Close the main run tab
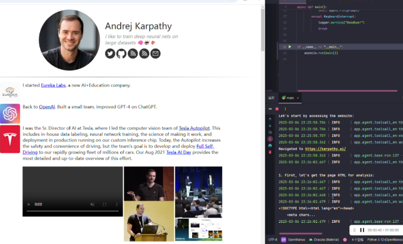This screenshot has width=403, height=244. (x=298, y=98)
